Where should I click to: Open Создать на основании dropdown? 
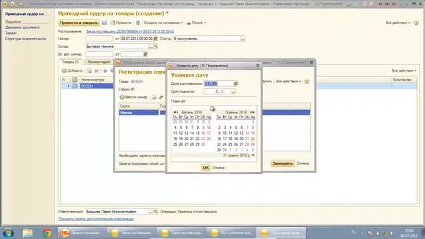tap(163, 23)
